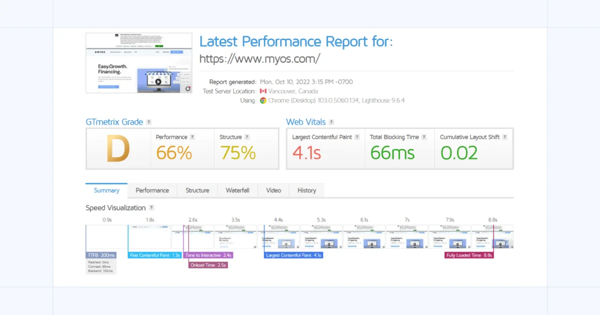Click Total Blocking Time help icon
This screenshot has width=600, height=315.
pos(424,137)
